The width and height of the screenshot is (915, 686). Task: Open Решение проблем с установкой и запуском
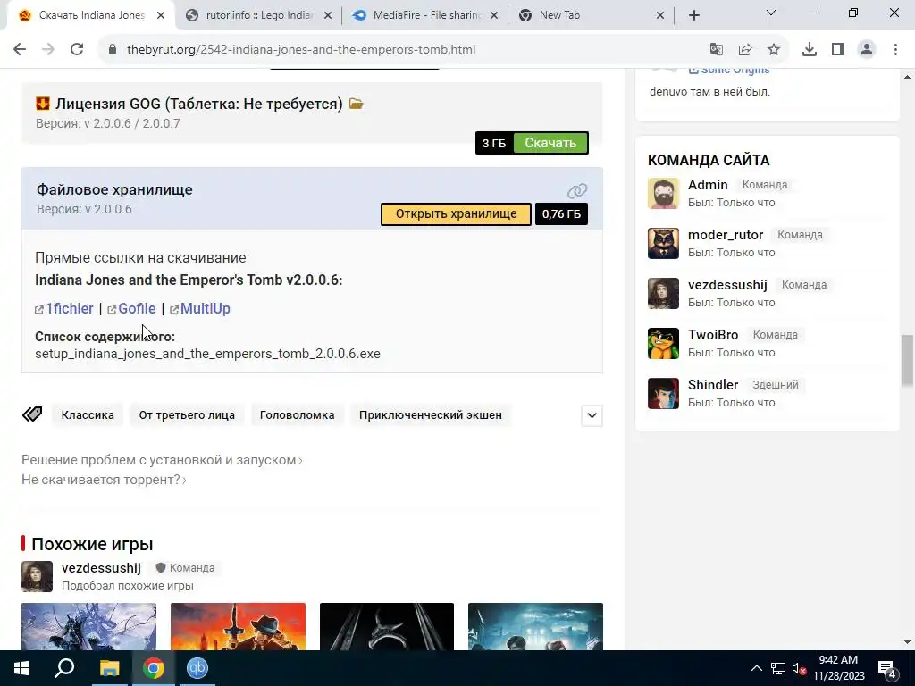click(162, 460)
